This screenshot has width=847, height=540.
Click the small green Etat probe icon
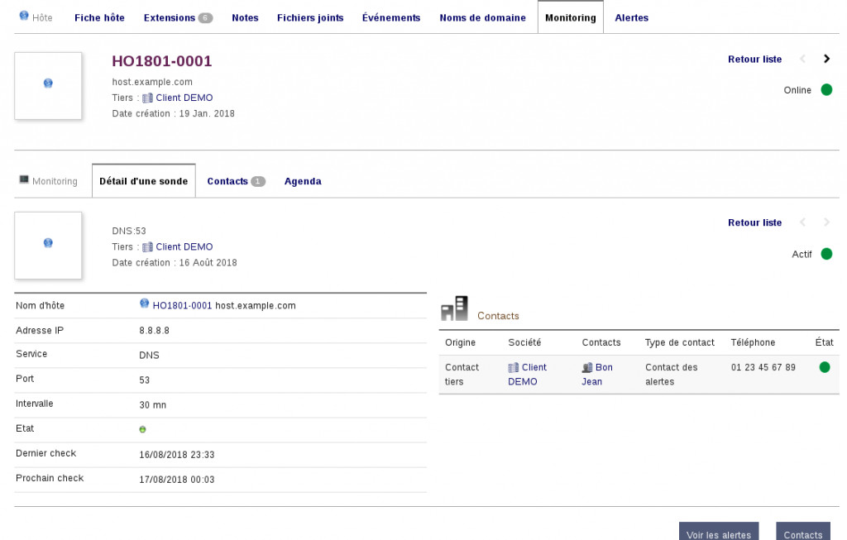(x=142, y=430)
